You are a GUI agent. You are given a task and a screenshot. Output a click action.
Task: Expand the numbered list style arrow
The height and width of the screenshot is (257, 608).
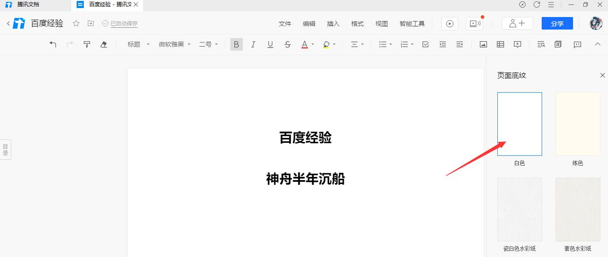(x=412, y=44)
